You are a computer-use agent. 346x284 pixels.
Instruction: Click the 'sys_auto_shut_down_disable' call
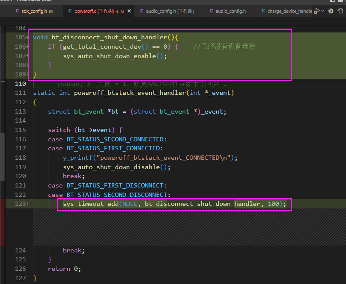coord(111,167)
